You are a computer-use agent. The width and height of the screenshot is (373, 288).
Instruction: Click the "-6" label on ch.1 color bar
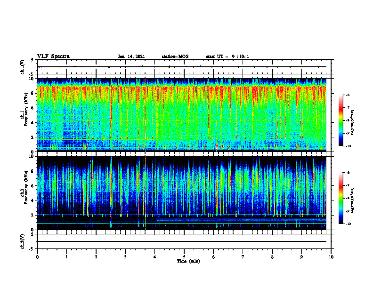coord(348,95)
